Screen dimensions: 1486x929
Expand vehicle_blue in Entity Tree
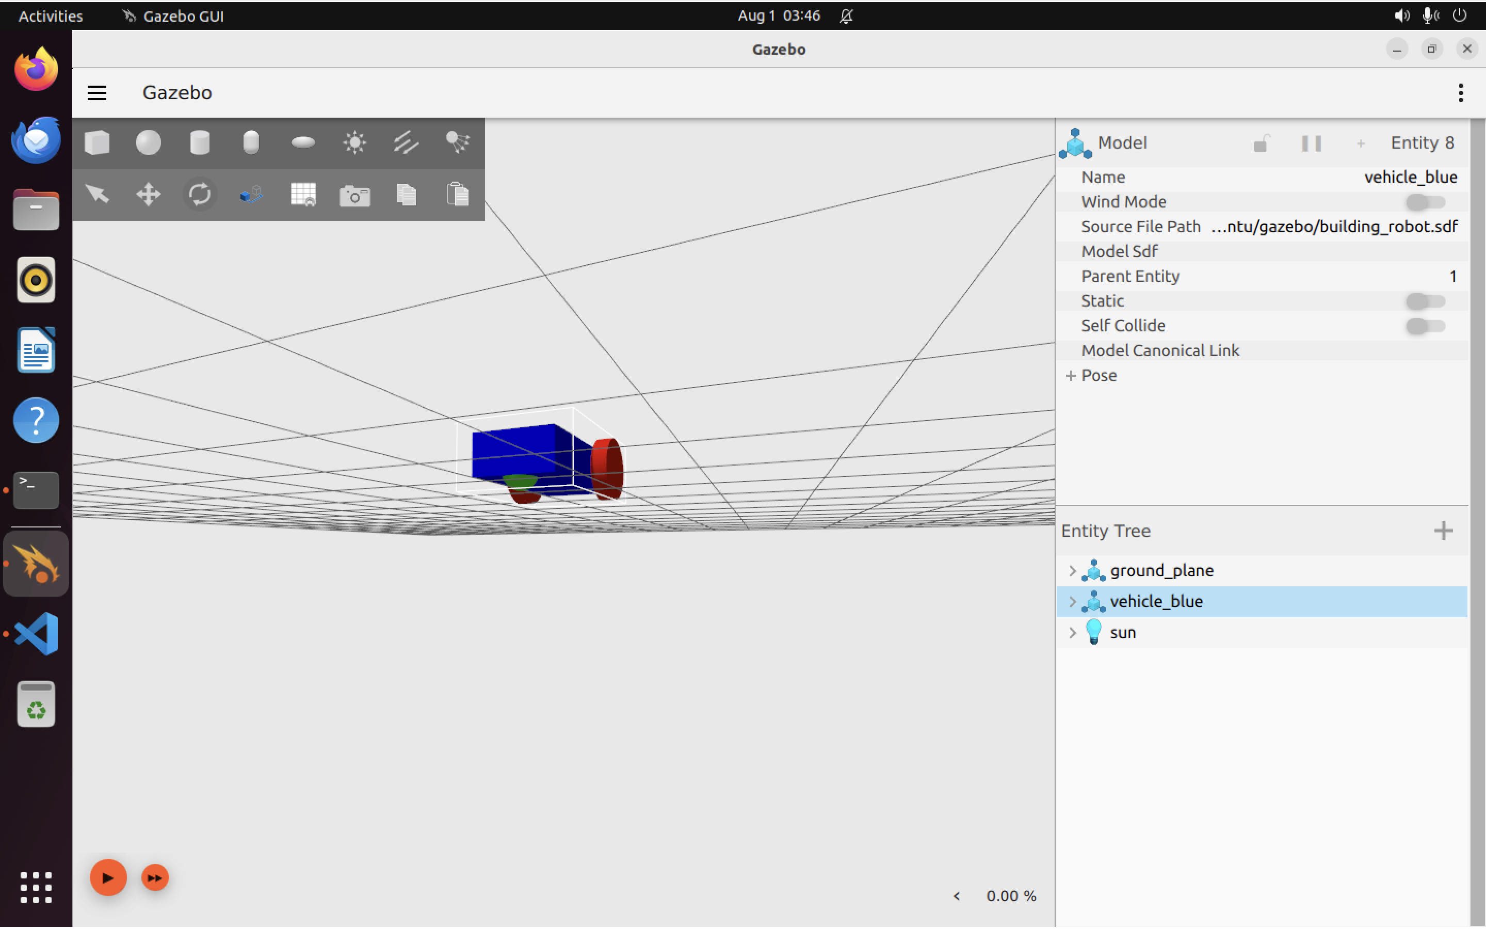(x=1072, y=601)
